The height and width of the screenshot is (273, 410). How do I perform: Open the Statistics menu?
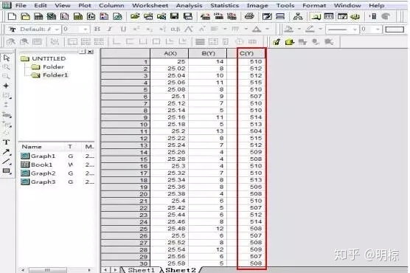(225, 5)
